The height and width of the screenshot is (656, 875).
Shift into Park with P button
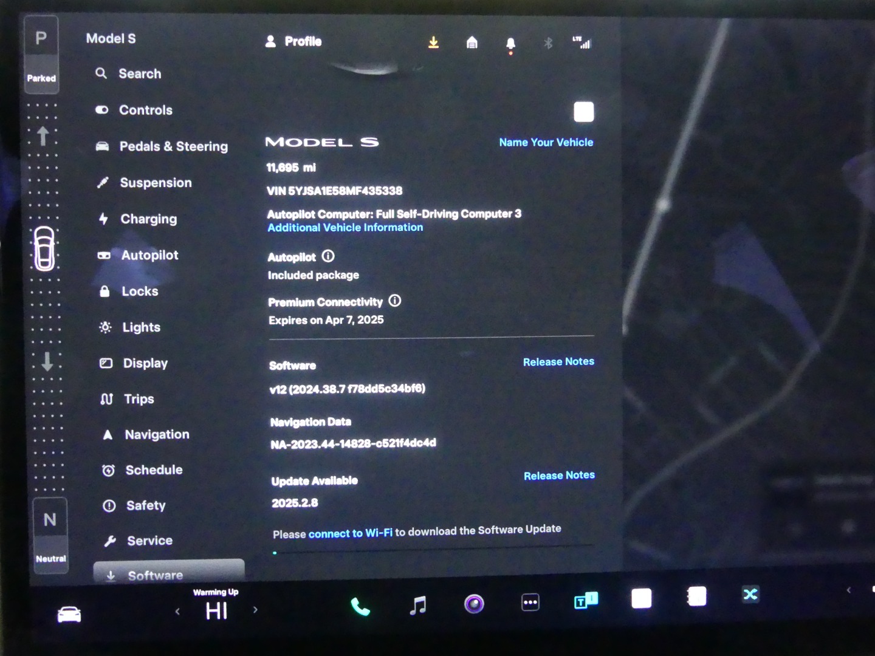coord(41,39)
